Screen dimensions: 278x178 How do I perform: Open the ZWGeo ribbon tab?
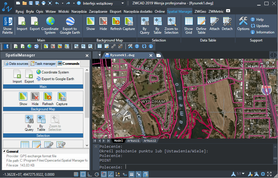click(x=200, y=12)
